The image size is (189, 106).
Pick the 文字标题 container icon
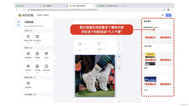pos(37,66)
